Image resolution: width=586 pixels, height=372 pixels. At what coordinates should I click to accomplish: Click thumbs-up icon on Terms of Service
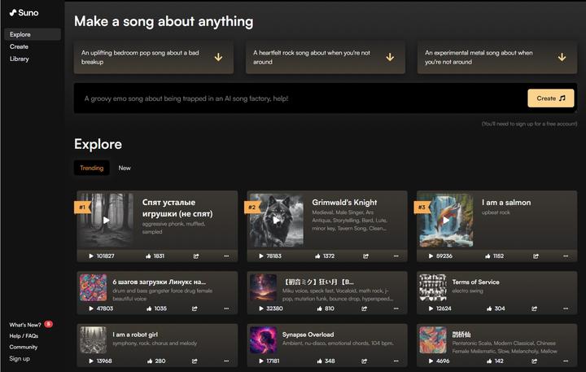point(489,309)
